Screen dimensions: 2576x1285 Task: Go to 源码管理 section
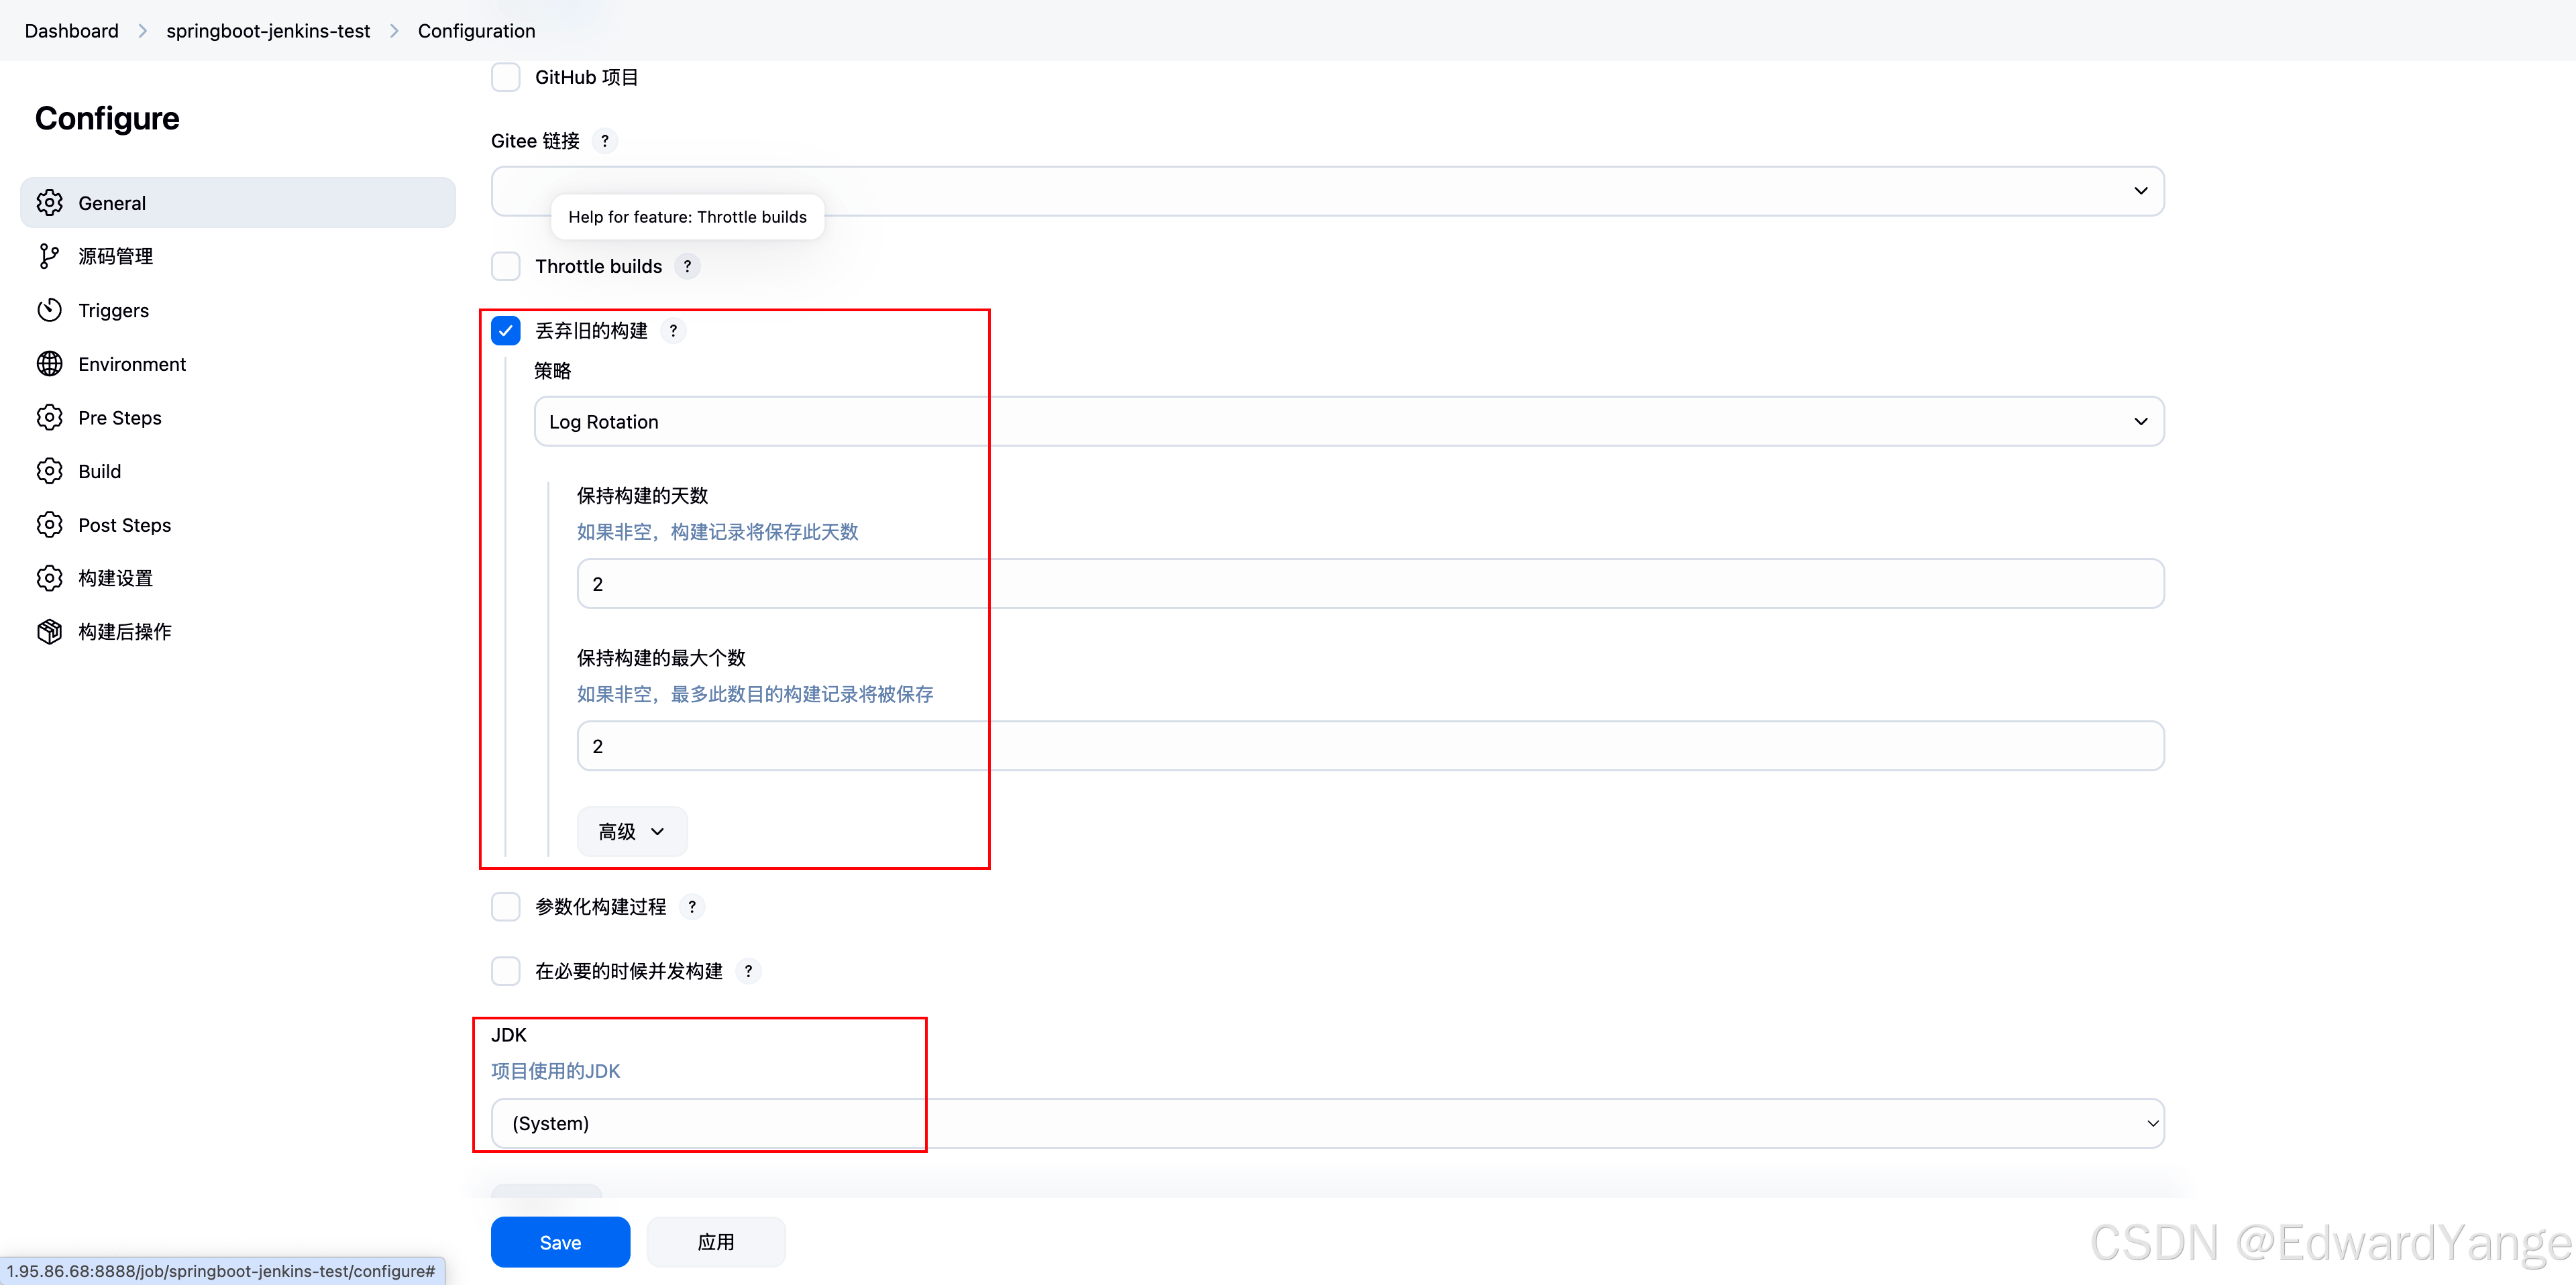(x=238, y=256)
